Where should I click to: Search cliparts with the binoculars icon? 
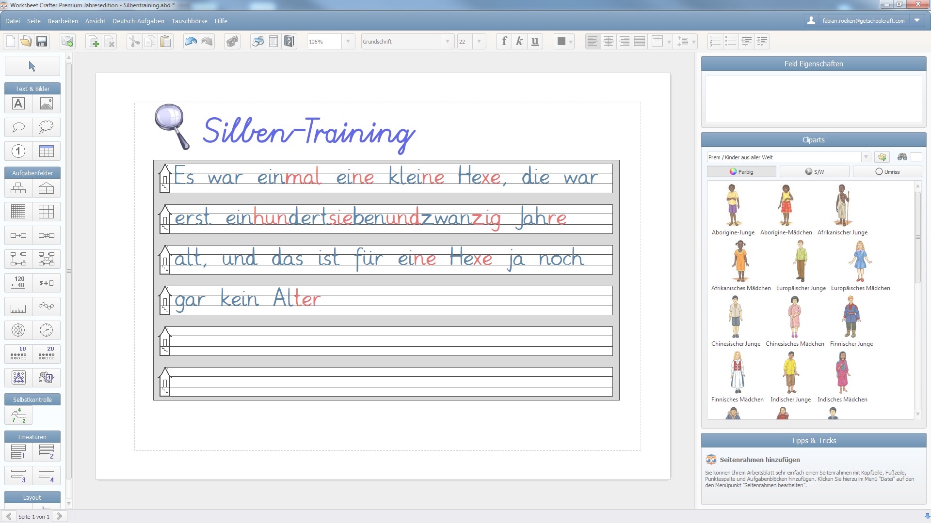coord(902,157)
